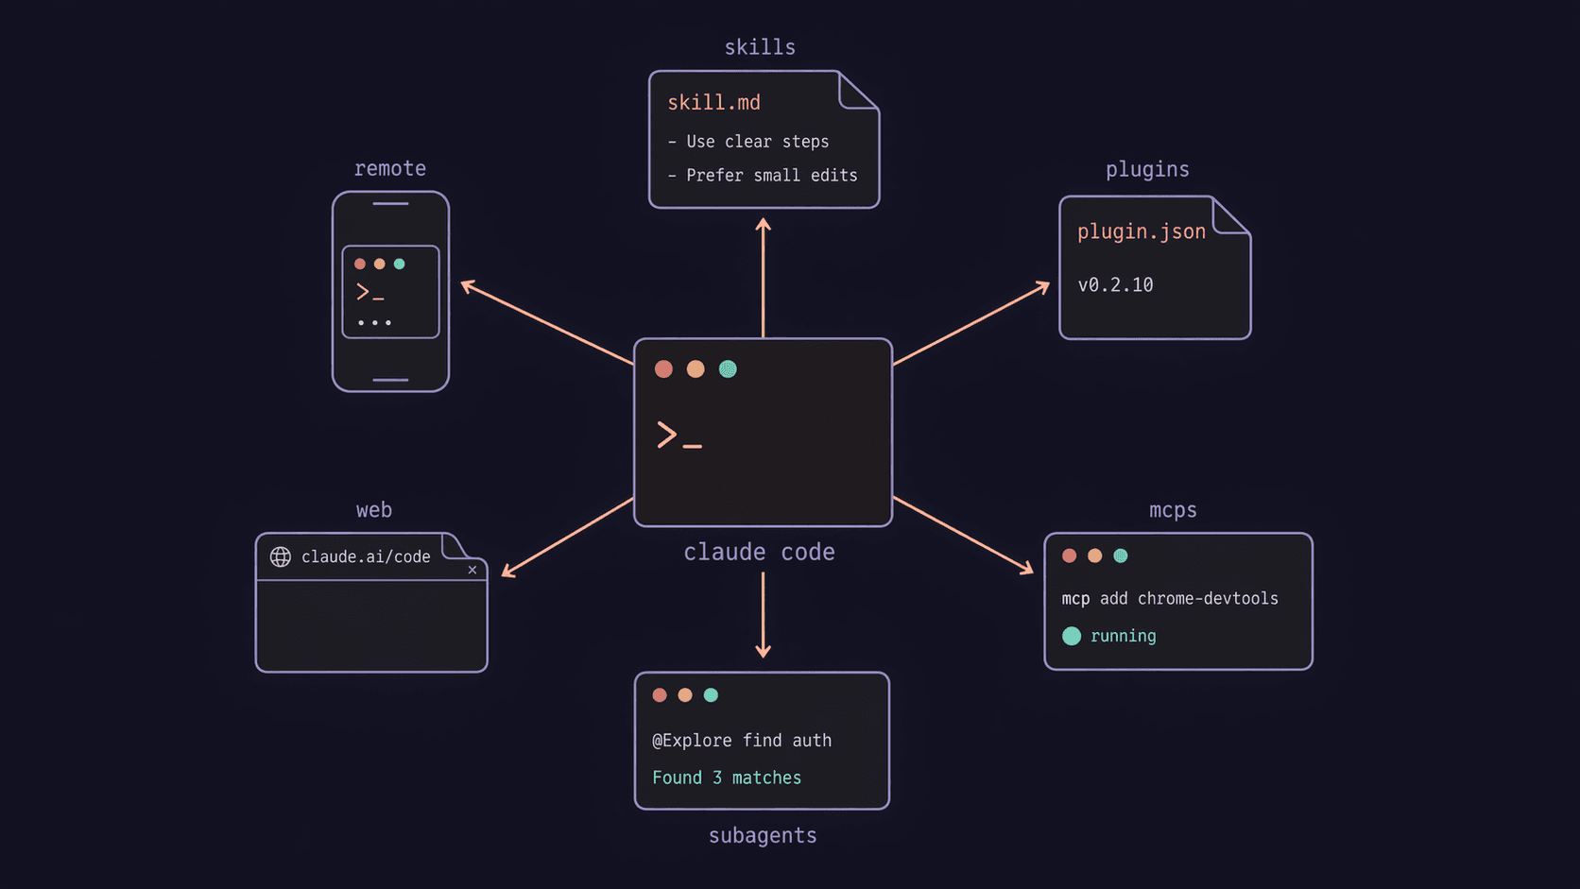
Task: Click the skill.md file title
Action: (713, 102)
